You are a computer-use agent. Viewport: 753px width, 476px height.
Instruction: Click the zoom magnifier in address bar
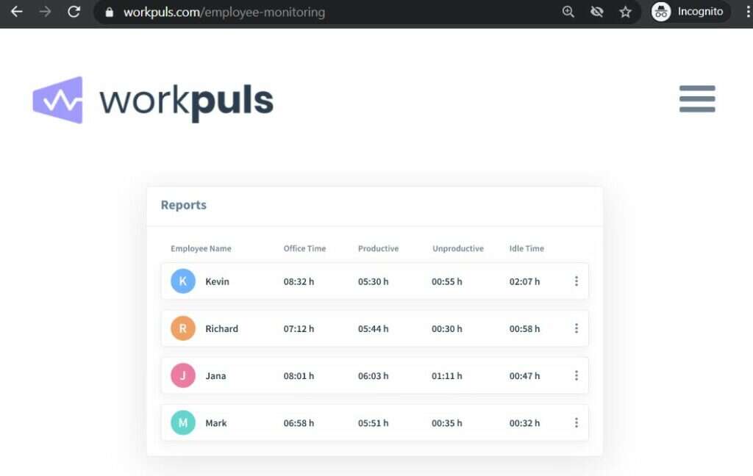pos(568,12)
